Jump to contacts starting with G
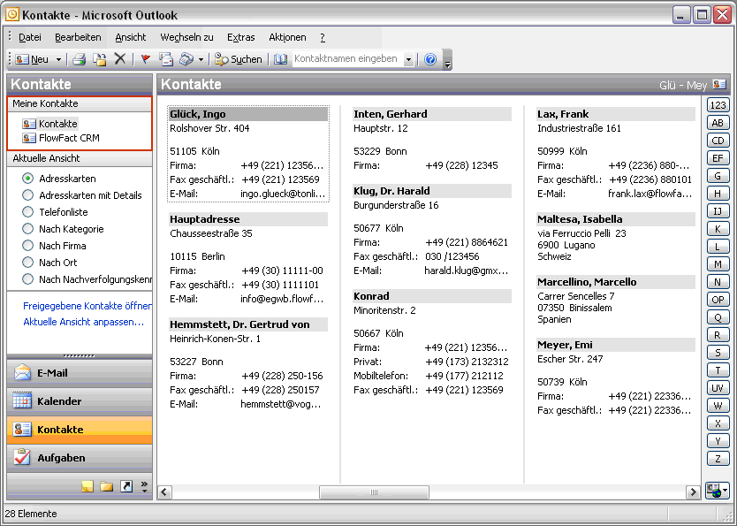737x526 pixels. click(x=718, y=176)
